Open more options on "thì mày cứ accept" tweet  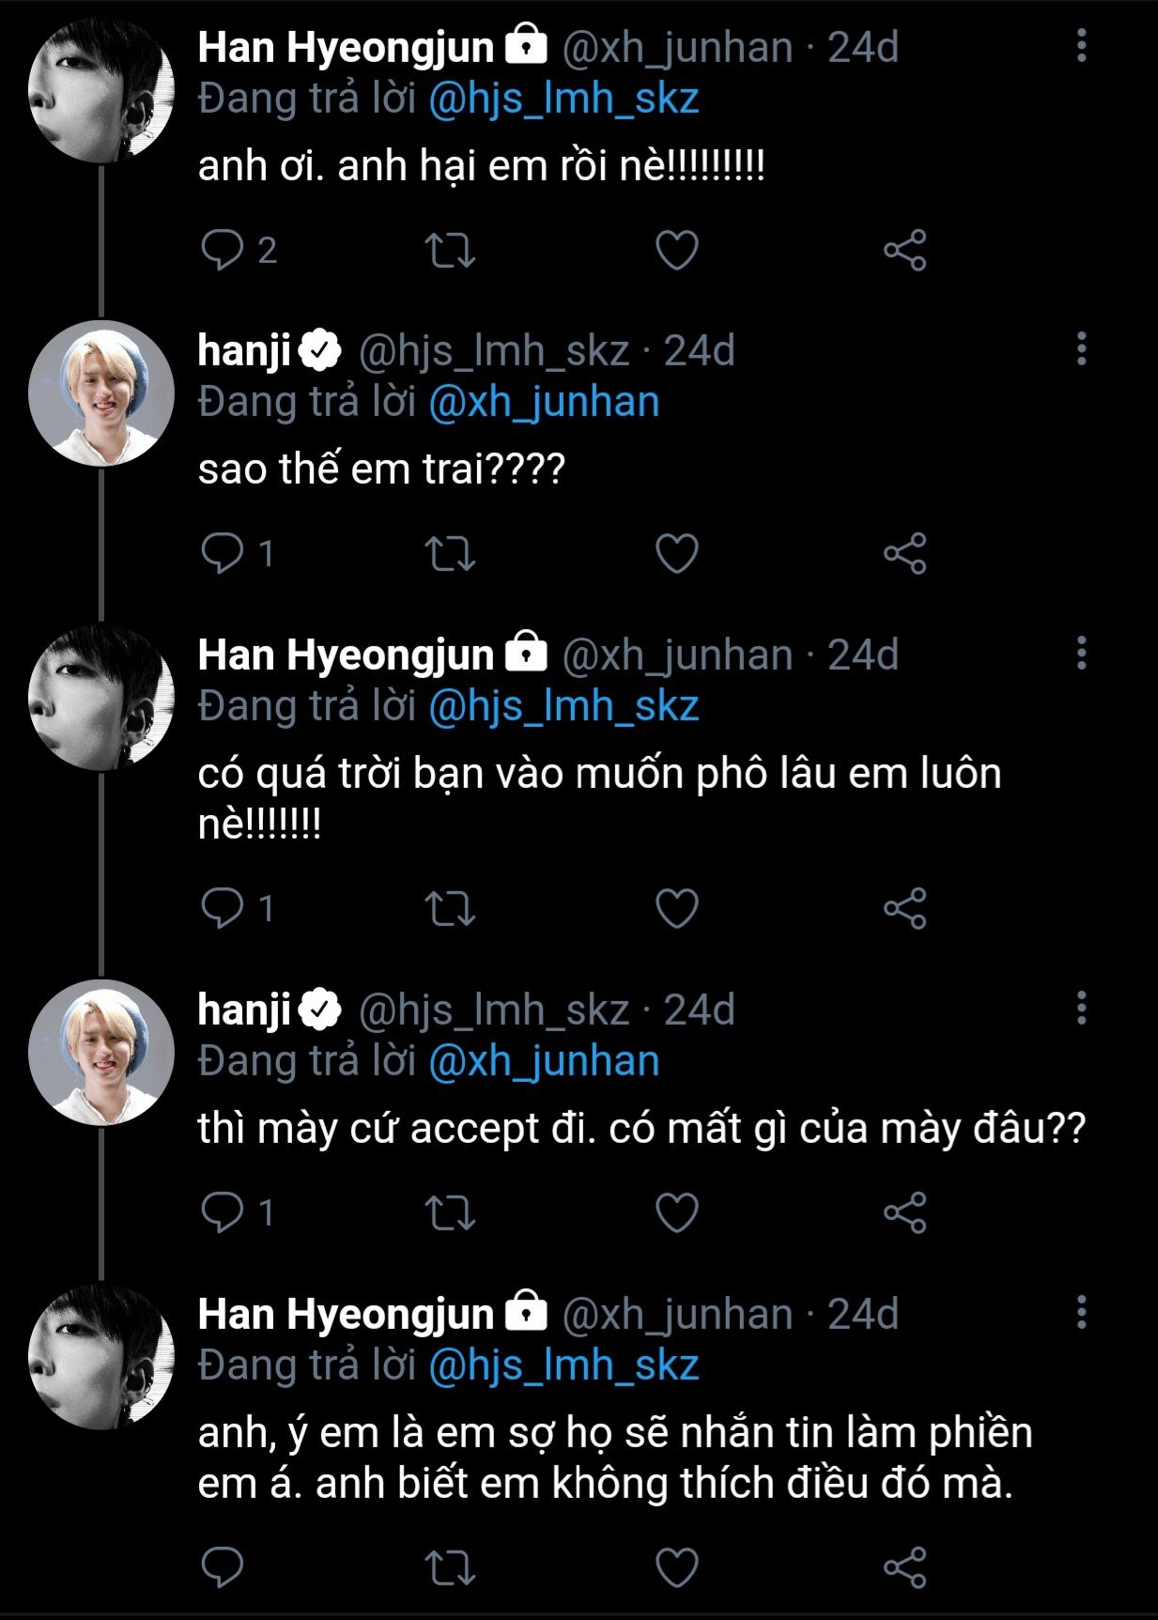click(x=1081, y=1008)
